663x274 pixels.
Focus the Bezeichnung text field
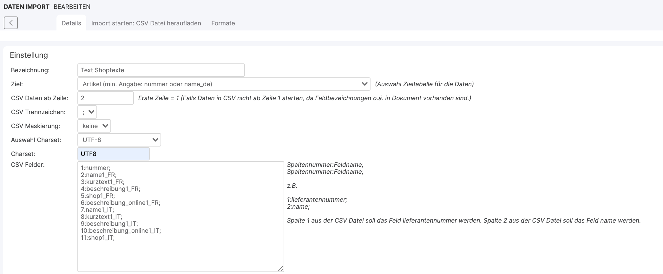[161, 70]
